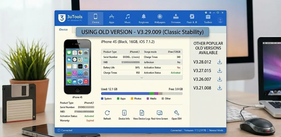The height and width of the screenshot is (137, 281).
Task: Download old version V3.27.015
Action: pos(220,71)
